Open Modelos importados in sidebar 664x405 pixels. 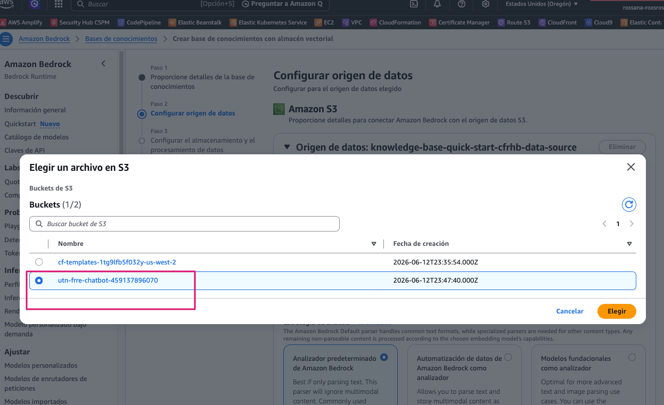36,401
